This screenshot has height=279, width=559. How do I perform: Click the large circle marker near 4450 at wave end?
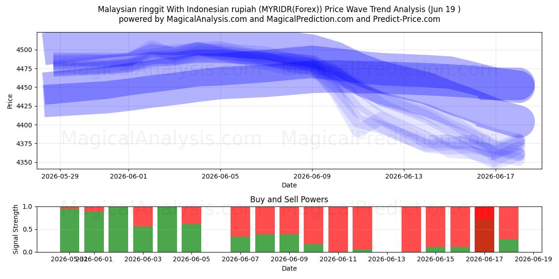click(518, 86)
